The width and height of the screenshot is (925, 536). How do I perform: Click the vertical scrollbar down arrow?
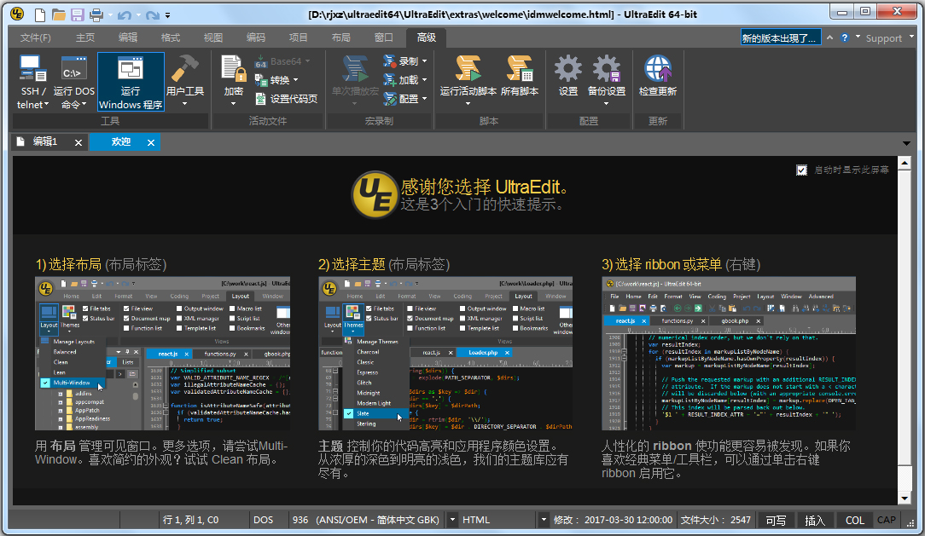(905, 499)
